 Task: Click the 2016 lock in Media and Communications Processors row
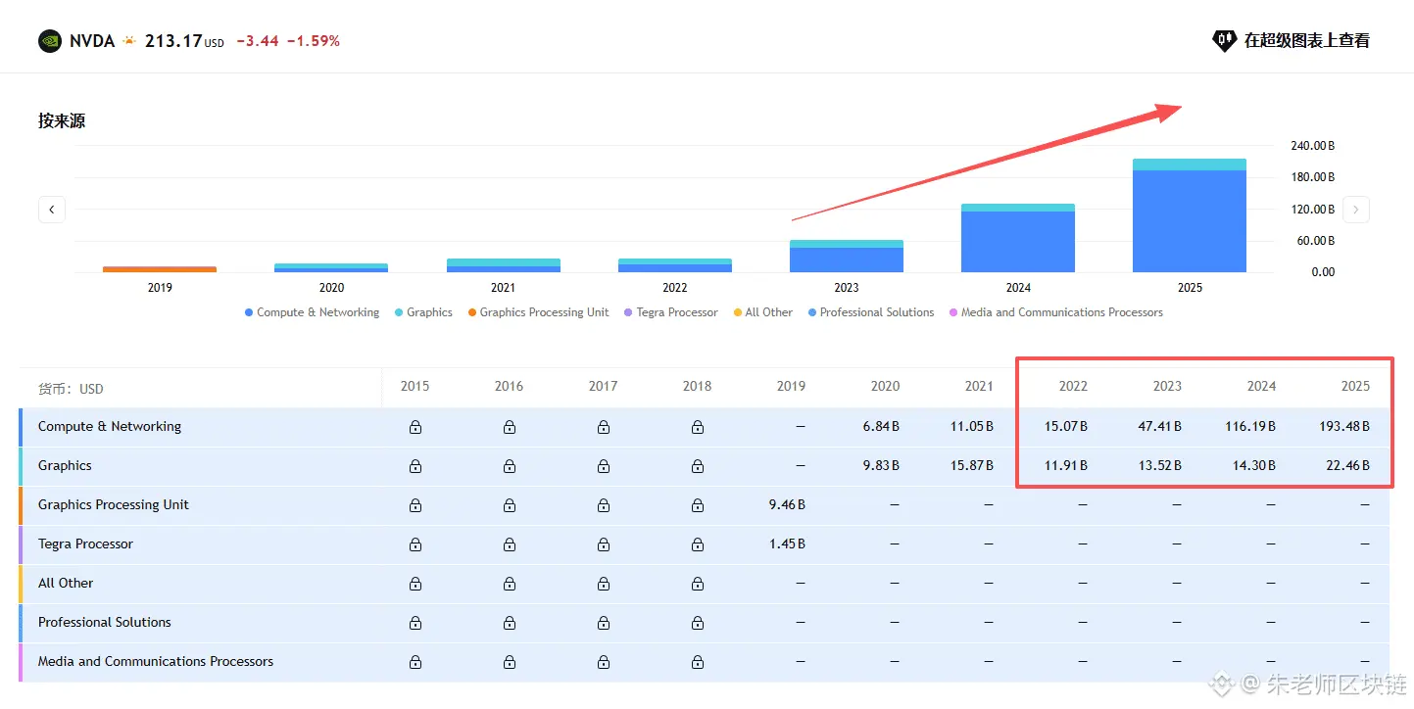510,662
